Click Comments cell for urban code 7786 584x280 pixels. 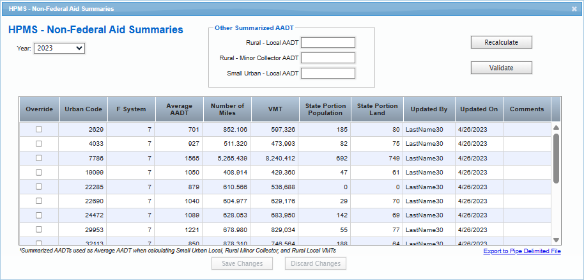pyautogui.click(x=526, y=158)
